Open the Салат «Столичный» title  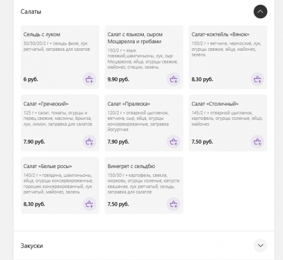pos(215,104)
